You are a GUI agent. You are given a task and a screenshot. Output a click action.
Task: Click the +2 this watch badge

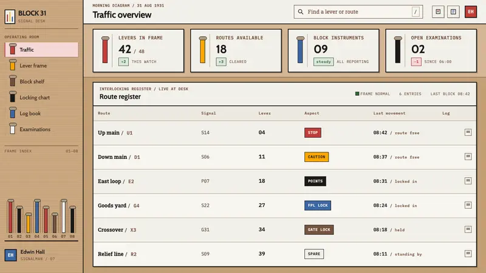click(123, 62)
